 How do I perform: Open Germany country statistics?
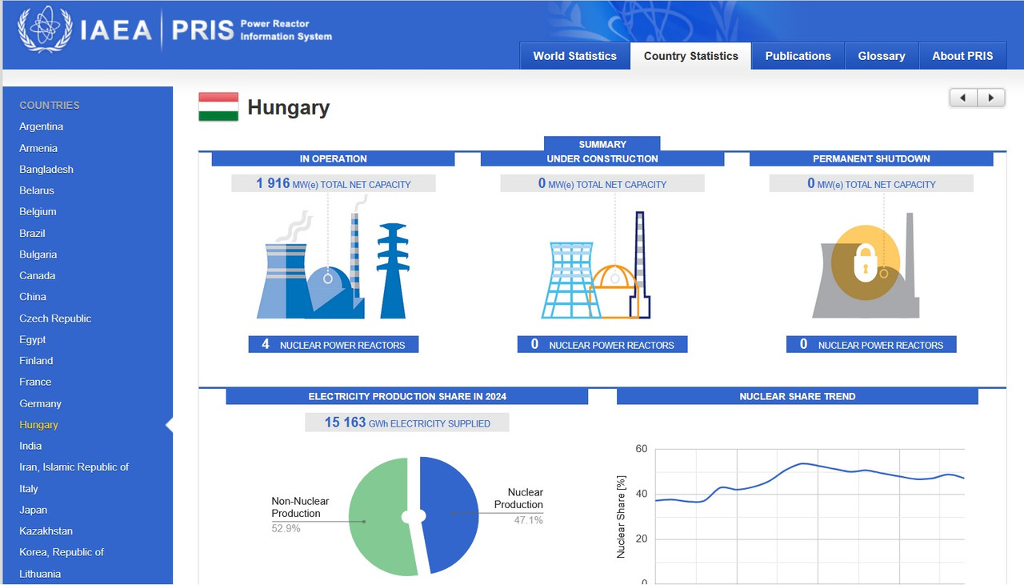pyautogui.click(x=40, y=403)
